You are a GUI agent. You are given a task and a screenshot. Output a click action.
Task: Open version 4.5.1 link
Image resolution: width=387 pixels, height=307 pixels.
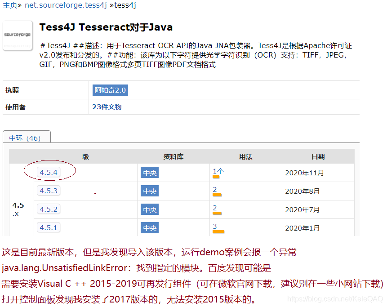pos(49,227)
